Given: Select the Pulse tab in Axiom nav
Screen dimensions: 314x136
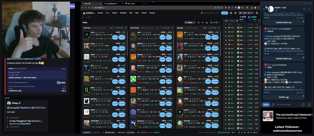Looking at the screenshot, I should (x=107, y=13).
